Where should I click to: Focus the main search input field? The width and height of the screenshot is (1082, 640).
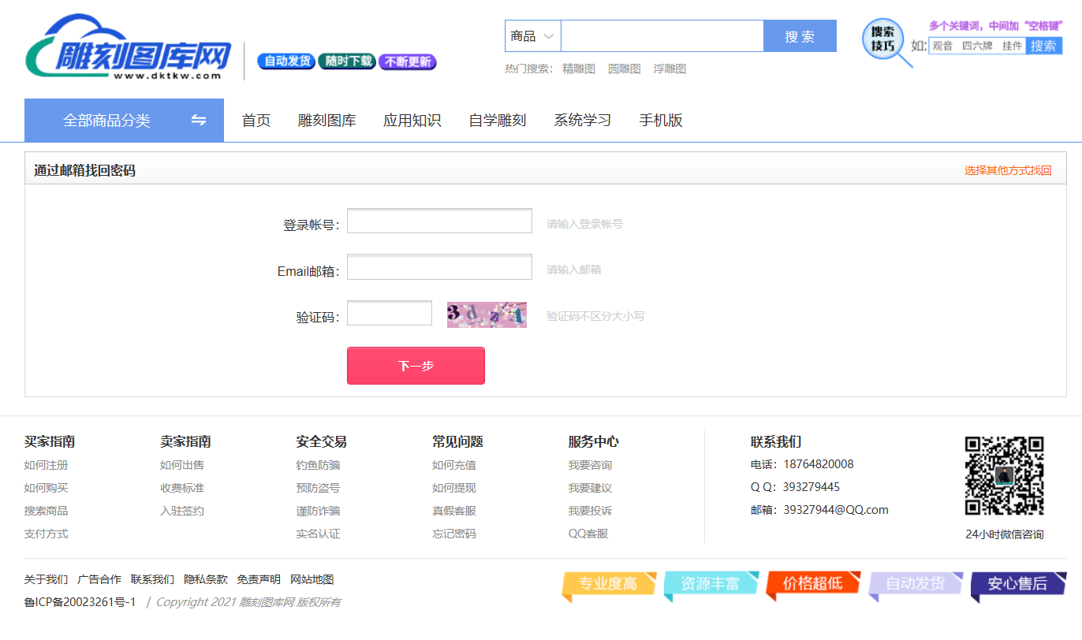coord(662,36)
